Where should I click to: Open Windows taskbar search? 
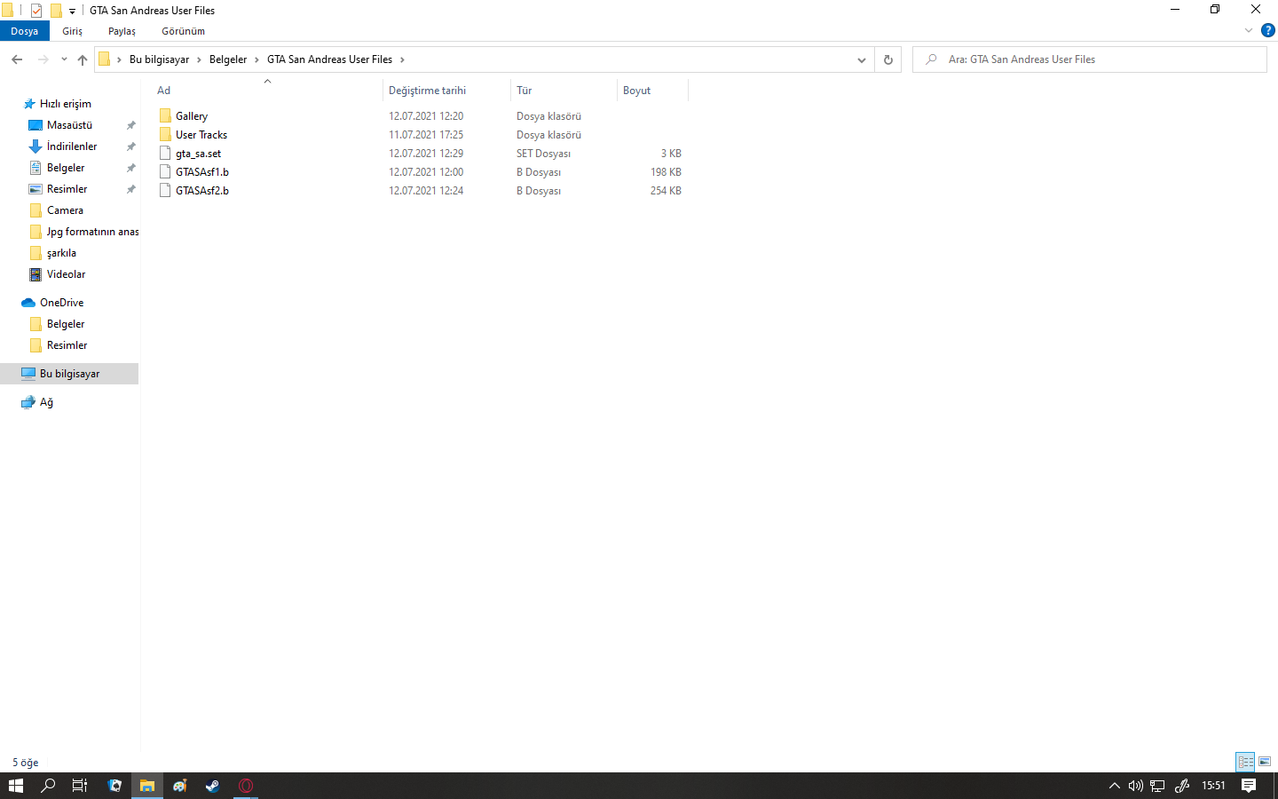48,786
